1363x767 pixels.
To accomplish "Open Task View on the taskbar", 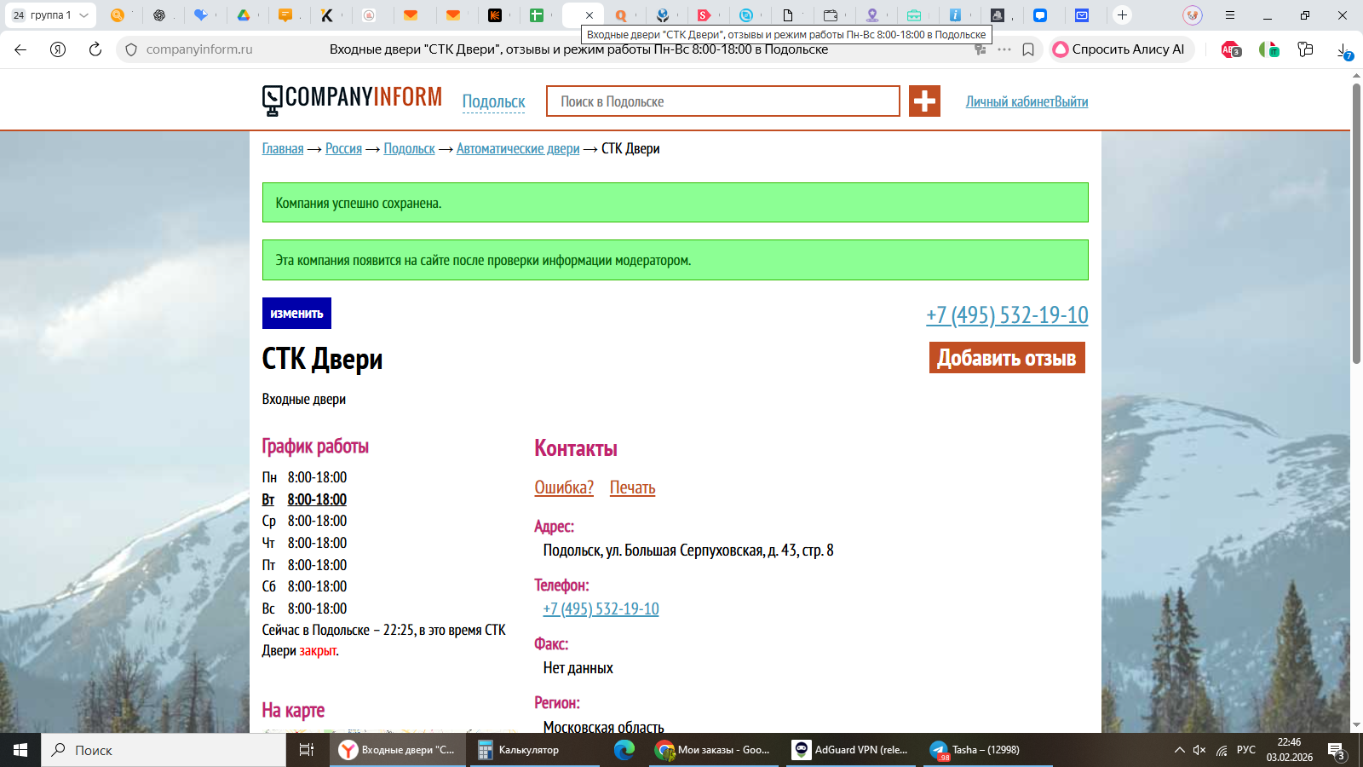I will [x=307, y=750].
